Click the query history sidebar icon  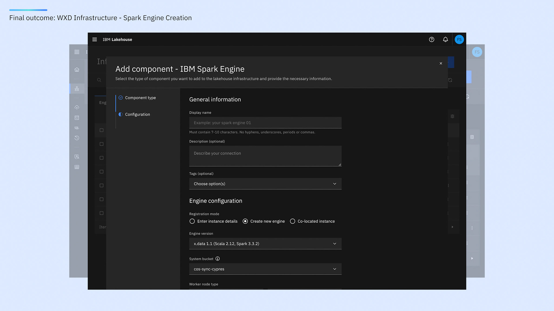(x=77, y=138)
